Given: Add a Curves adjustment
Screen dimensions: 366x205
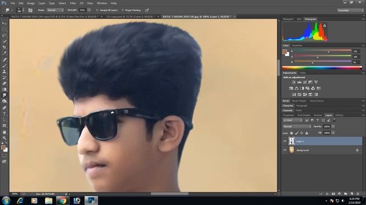Looking at the screenshot, I should (x=305, y=82).
